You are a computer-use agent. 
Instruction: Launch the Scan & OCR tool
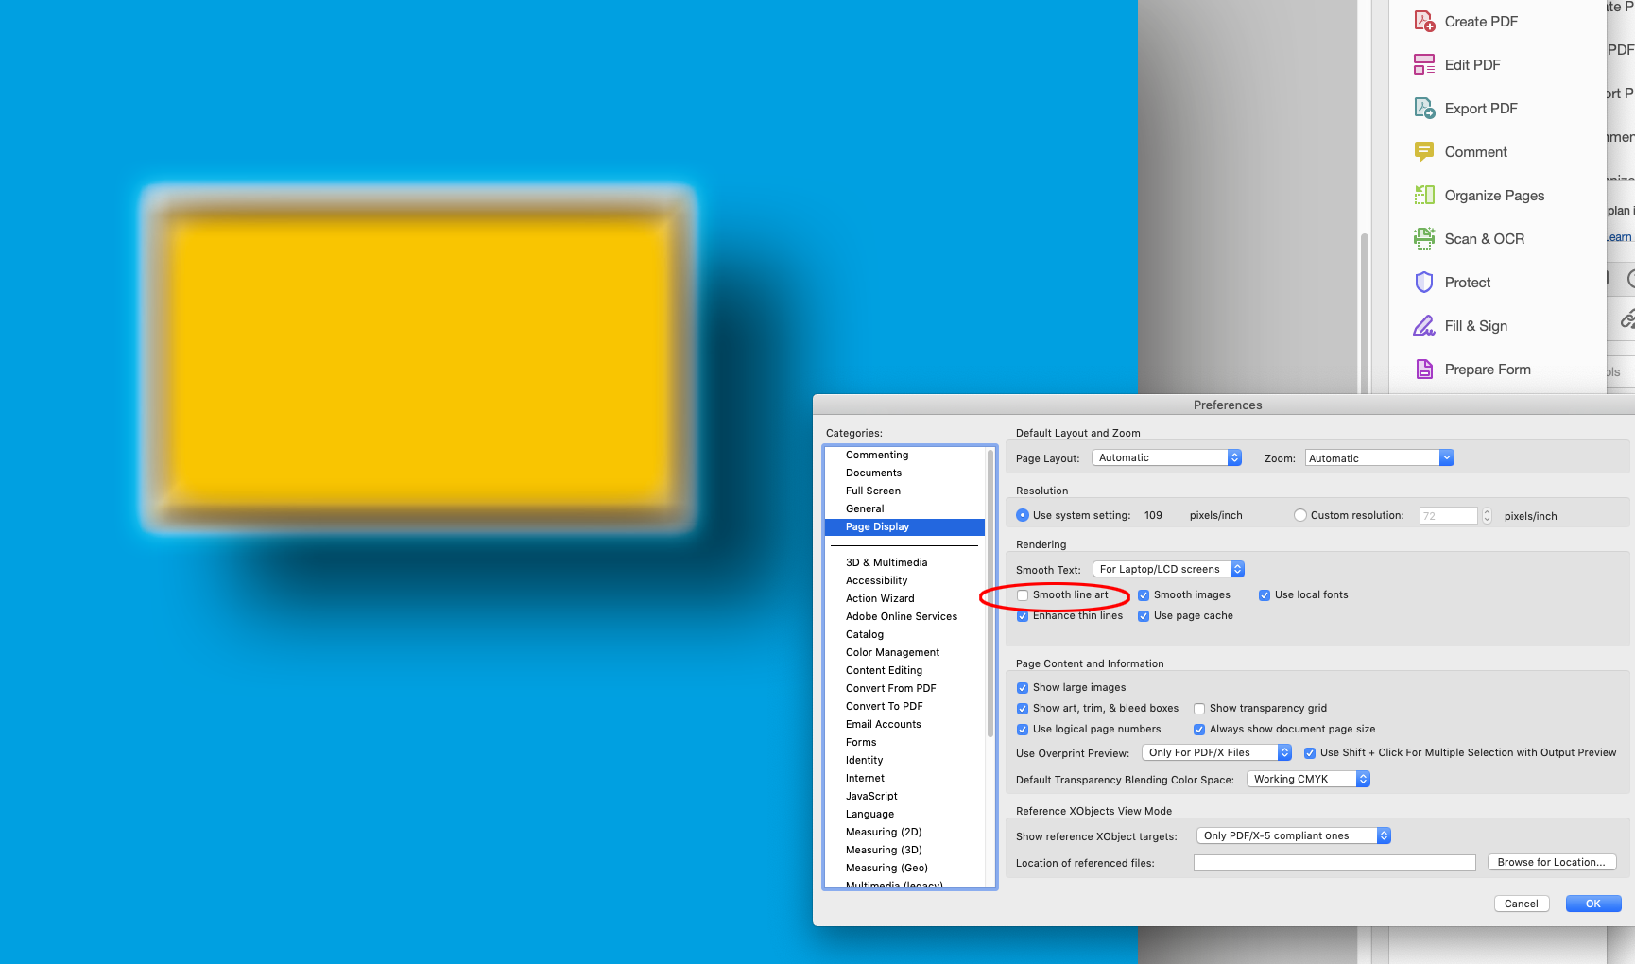point(1484,238)
